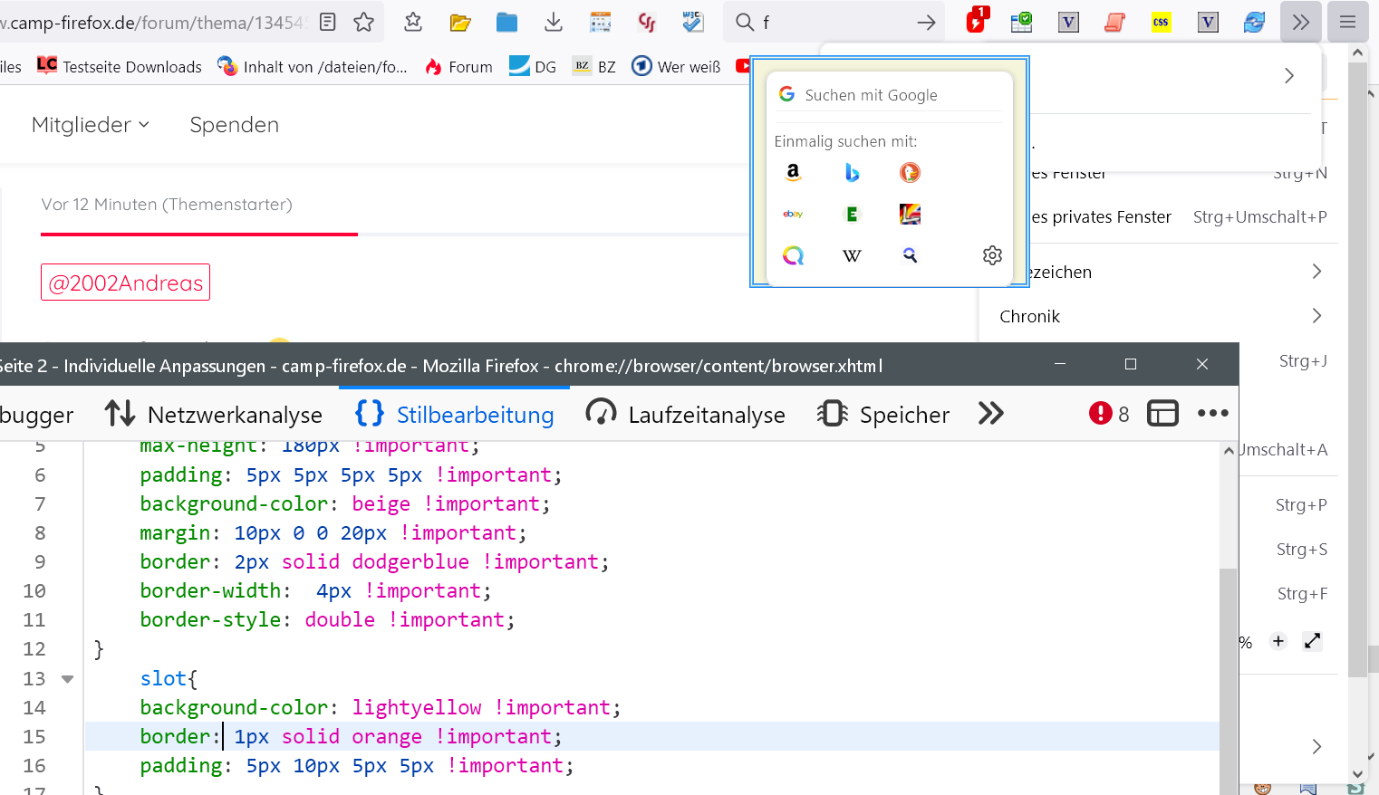Viewport: 1379px width, 795px height.
Task: Open search settings gear icon
Action: [992, 255]
